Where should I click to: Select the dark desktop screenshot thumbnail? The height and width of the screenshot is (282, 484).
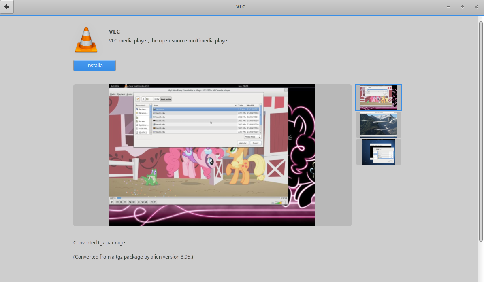point(378,152)
